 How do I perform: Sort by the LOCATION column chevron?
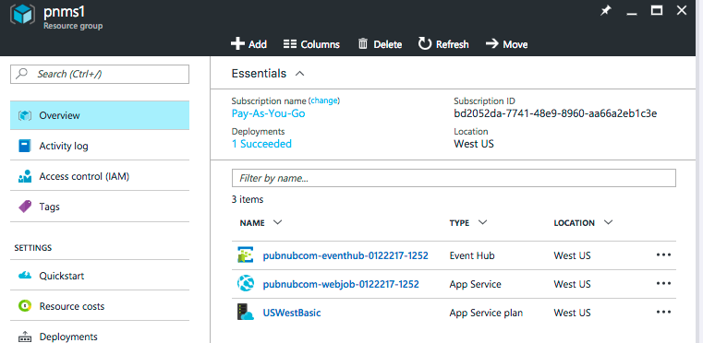608,222
